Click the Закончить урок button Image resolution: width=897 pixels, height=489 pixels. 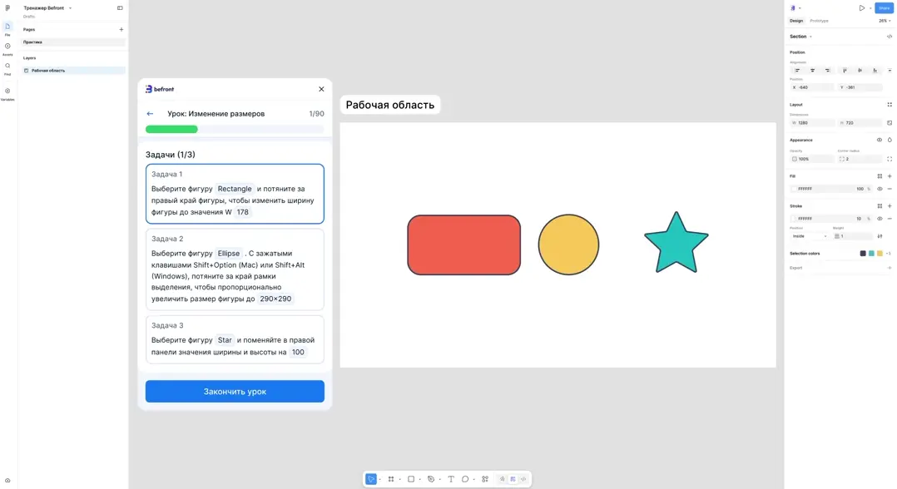pos(235,391)
